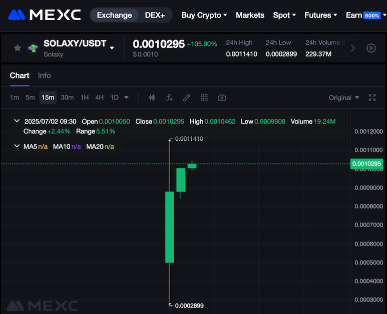Click the MA5 indicator label
This screenshot has width=387, height=314.
pyautogui.click(x=36, y=146)
